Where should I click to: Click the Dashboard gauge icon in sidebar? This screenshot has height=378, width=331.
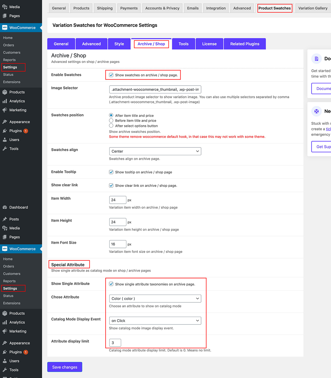[x=5, y=207]
